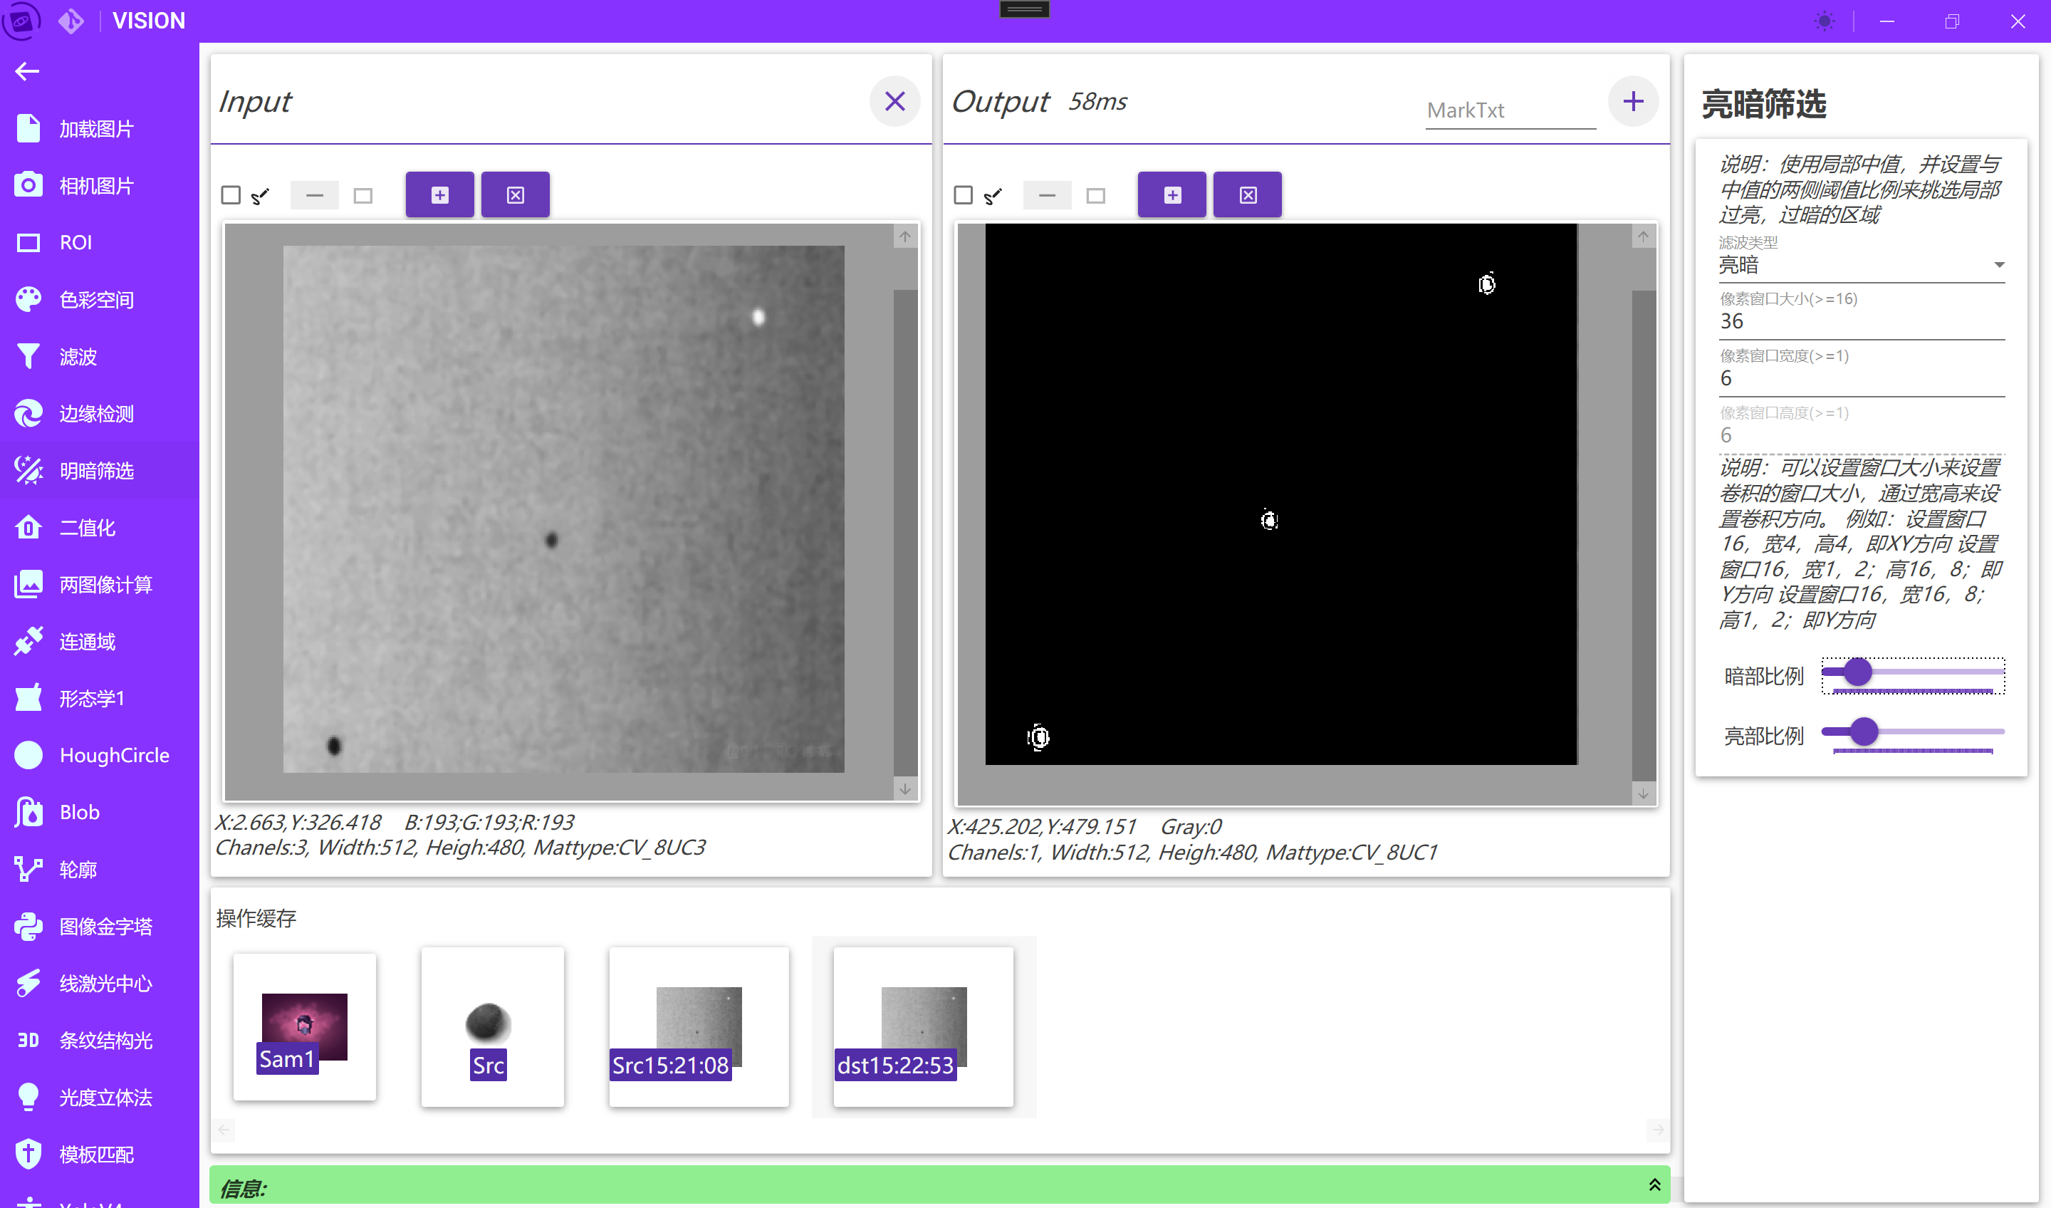Open the 边缘检测 sidebar item
The height and width of the screenshot is (1208, 2051).
tap(96, 414)
